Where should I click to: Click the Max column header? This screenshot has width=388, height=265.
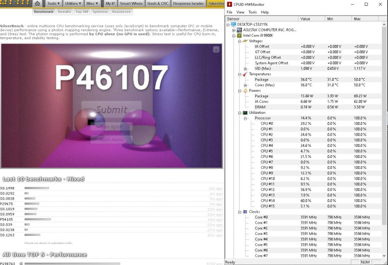tap(365, 19)
